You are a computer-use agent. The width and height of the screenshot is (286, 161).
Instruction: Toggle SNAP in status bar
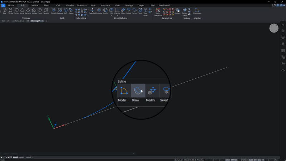[x=207, y=160]
